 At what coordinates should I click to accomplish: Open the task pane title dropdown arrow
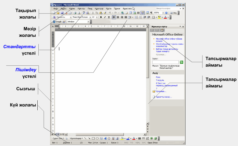tap(180, 26)
